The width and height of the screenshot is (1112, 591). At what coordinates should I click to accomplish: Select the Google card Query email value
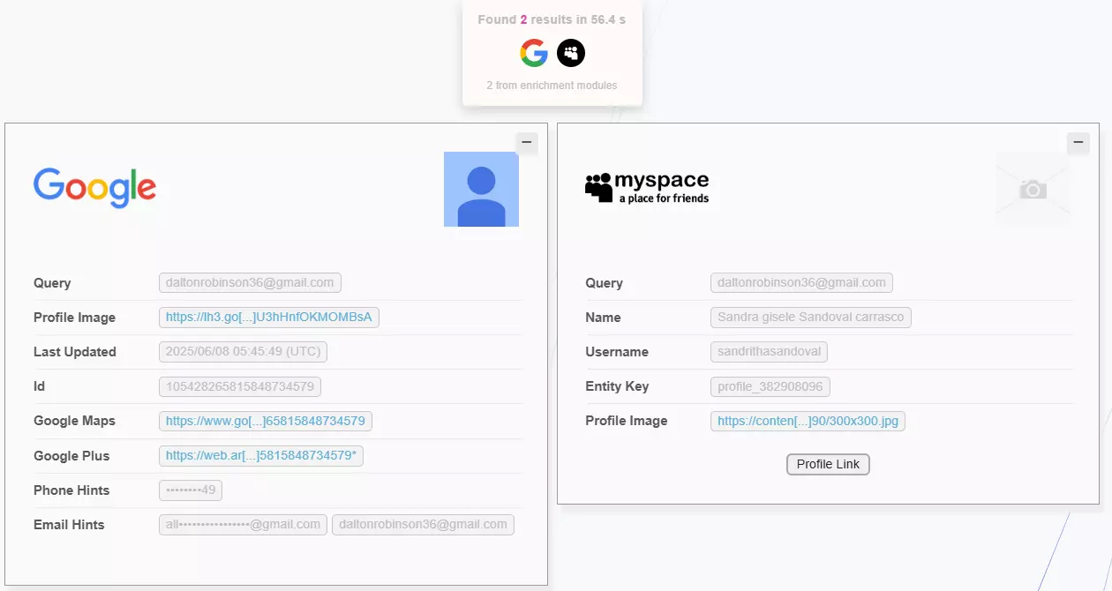[x=250, y=283]
